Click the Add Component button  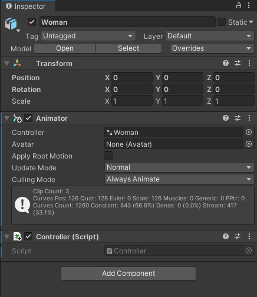(128, 273)
